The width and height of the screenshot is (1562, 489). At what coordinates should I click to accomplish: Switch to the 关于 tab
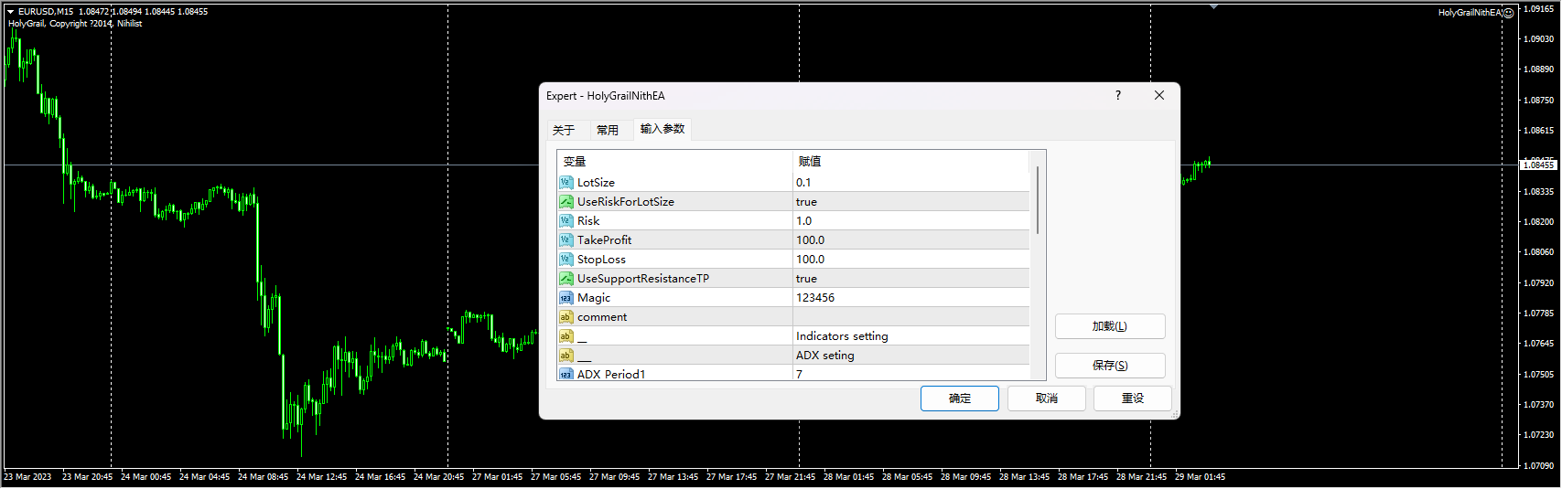click(x=564, y=130)
